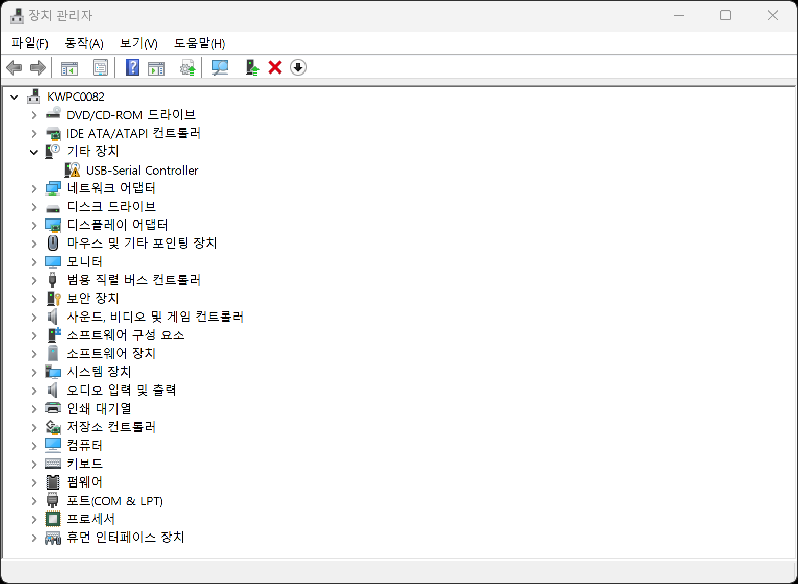Expand 소프트웨어 구성 요소 category
This screenshot has height=584, width=798.
34,336
